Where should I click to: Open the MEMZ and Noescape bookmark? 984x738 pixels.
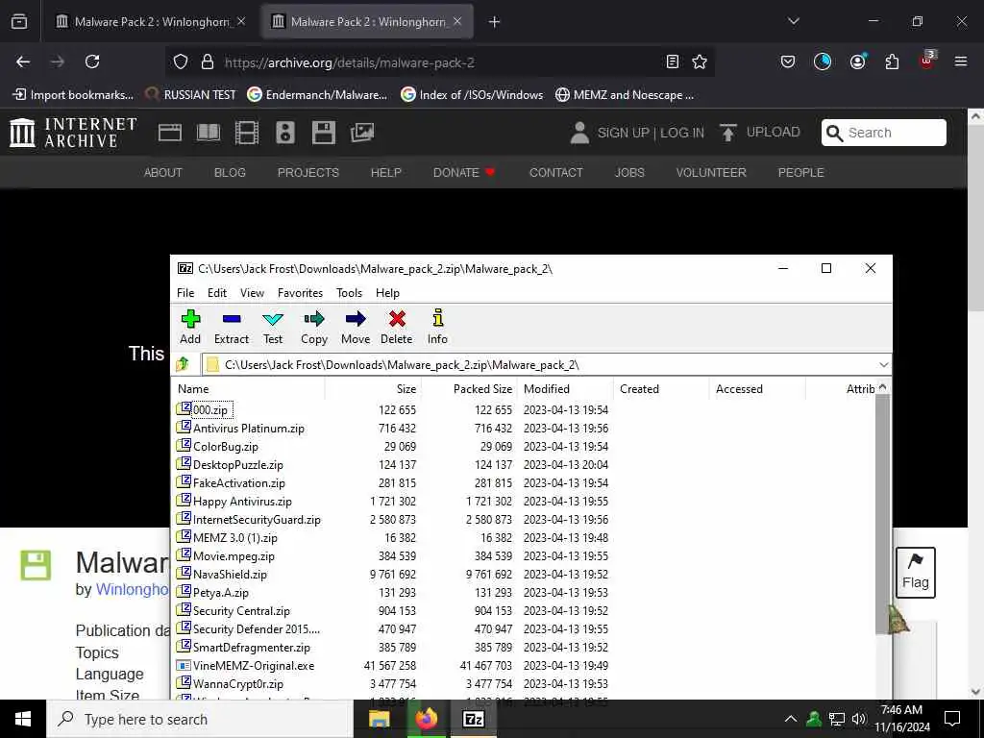(x=625, y=95)
